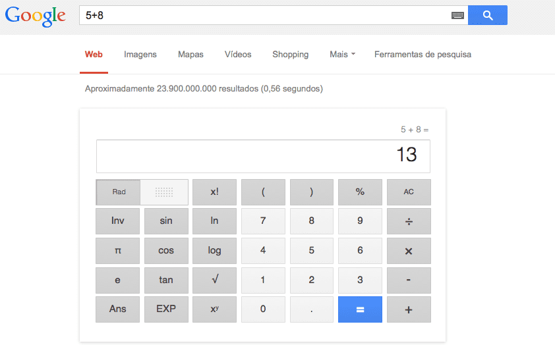The height and width of the screenshot is (345, 555).
Task: Click the x to the power y key
Action: (x=214, y=309)
